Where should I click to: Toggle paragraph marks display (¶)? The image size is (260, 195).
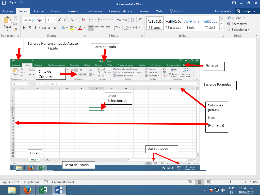coord(140,20)
